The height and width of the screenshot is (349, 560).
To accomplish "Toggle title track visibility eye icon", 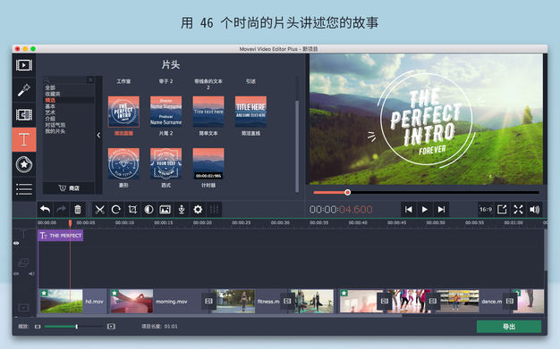I will 16,243.
